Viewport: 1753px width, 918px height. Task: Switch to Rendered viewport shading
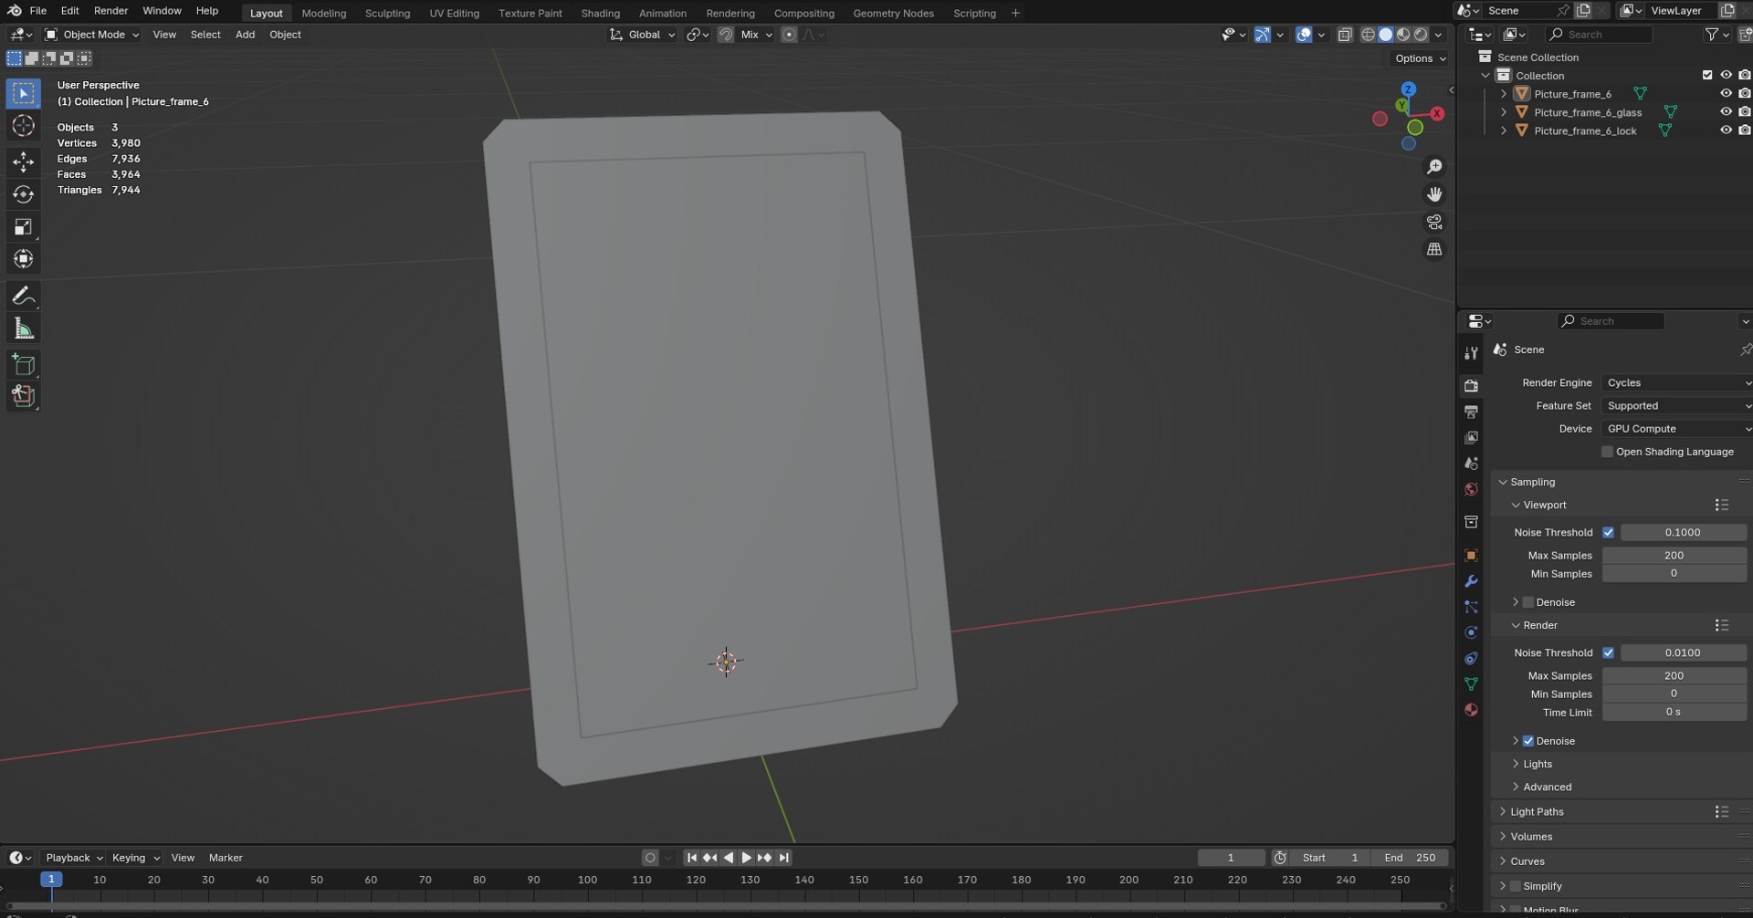coord(1421,35)
